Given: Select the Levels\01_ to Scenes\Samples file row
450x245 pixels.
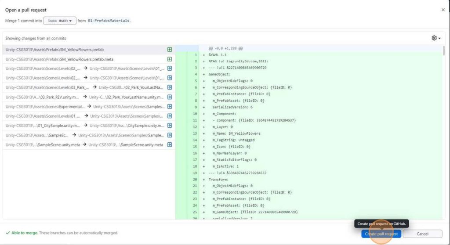Looking at the screenshot, I should [x=89, y=116].
